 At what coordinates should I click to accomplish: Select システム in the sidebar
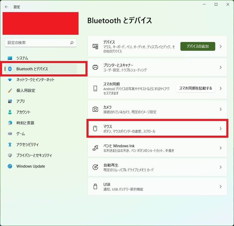pyautogui.click(x=41, y=58)
